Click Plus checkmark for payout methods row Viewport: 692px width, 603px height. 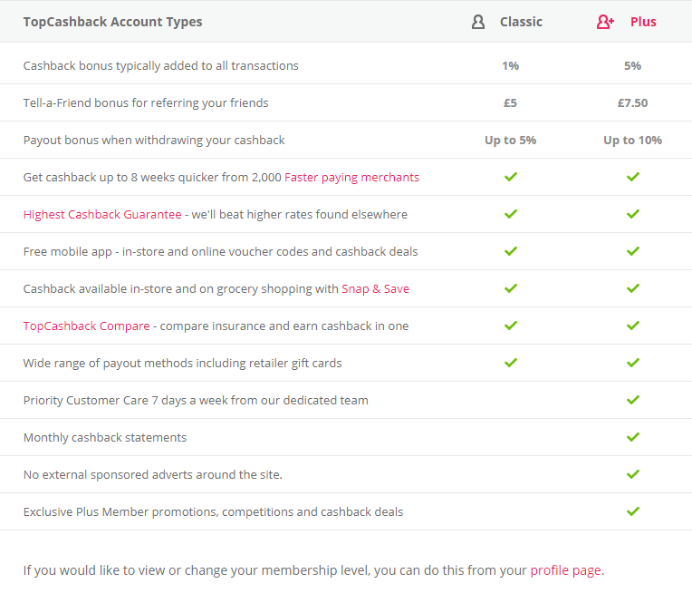pyautogui.click(x=633, y=362)
